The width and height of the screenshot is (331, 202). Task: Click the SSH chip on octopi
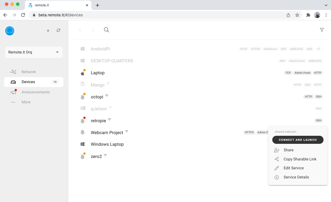[319, 97]
